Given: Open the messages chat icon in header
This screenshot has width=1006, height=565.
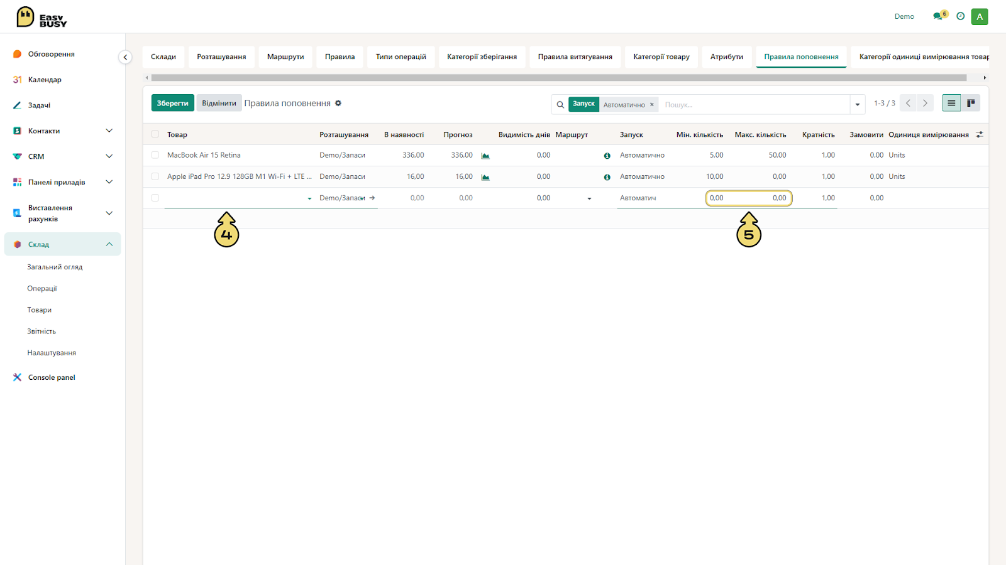Looking at the screenshot, I should 938,16.
